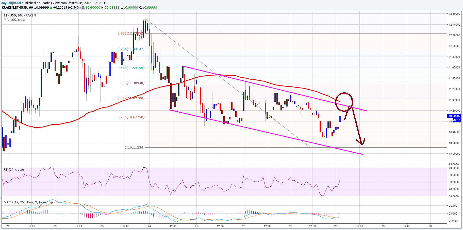
Task: Click the aayushjindal author name
Action: 11,3
